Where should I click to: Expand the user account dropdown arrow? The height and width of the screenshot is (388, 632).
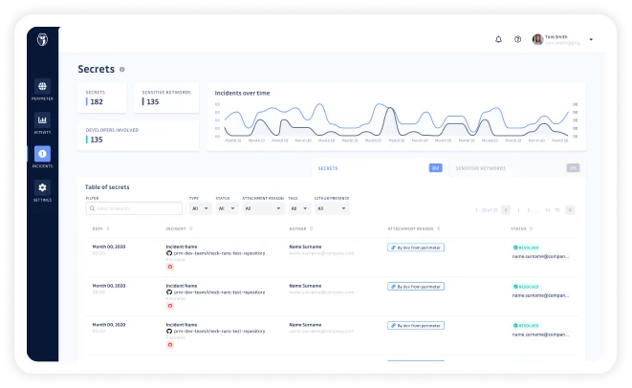coord(591,39)
